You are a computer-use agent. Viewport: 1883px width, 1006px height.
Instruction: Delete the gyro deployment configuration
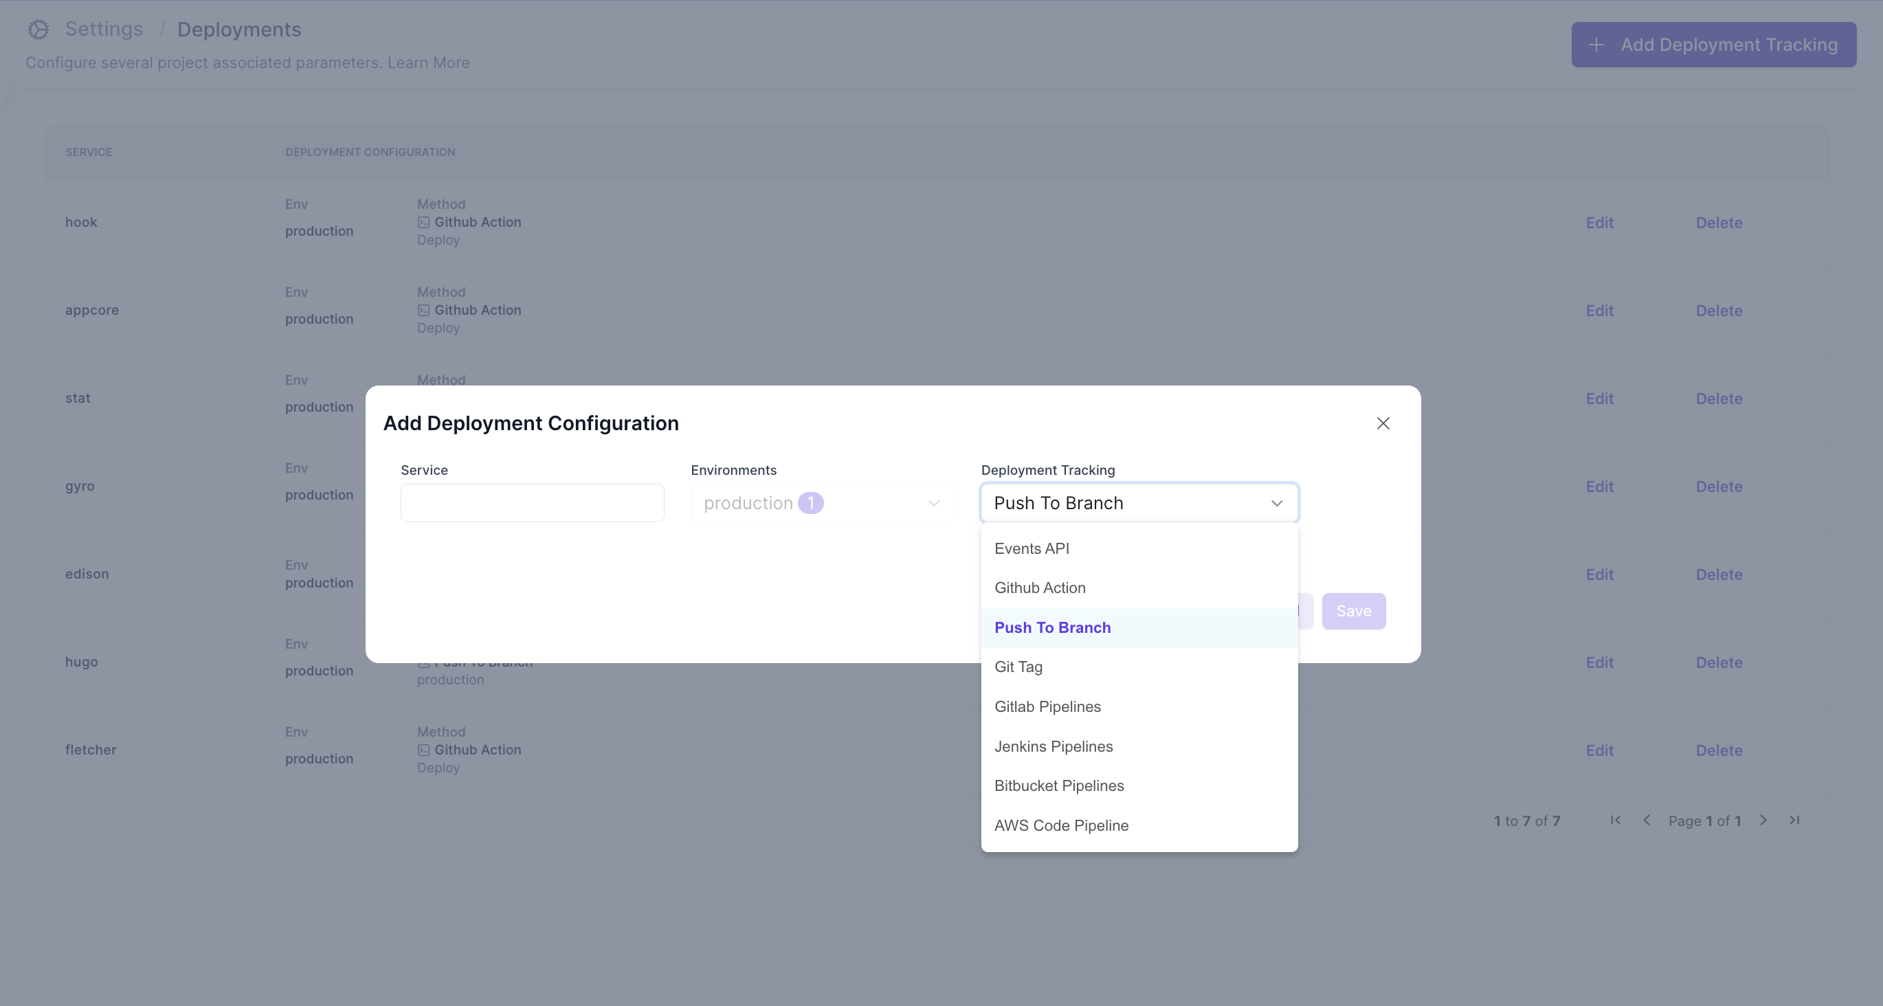click(1719, 487)
